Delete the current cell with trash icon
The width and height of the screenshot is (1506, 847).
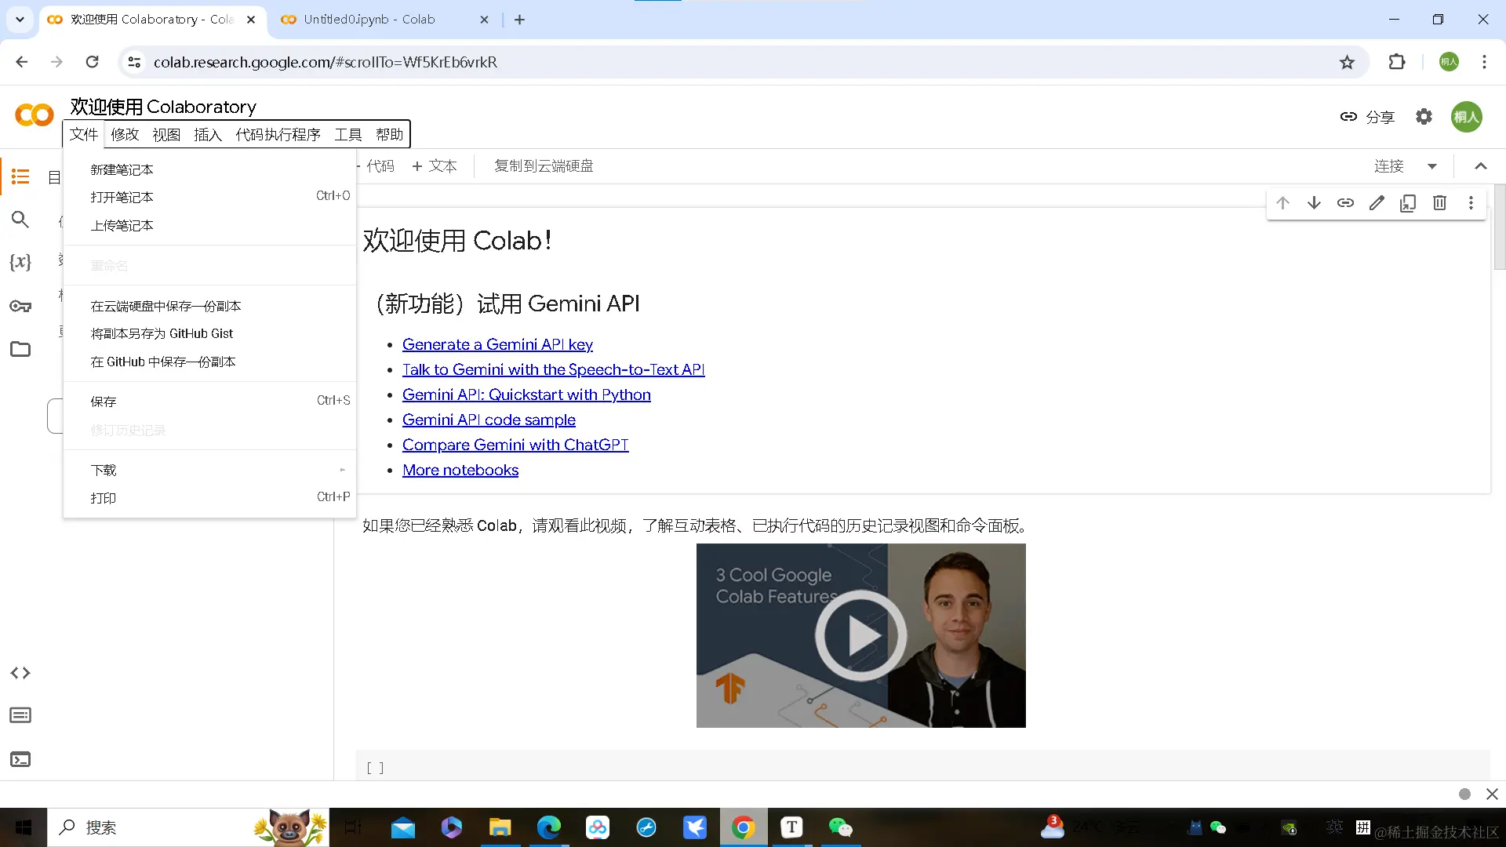coord(1439,202)
